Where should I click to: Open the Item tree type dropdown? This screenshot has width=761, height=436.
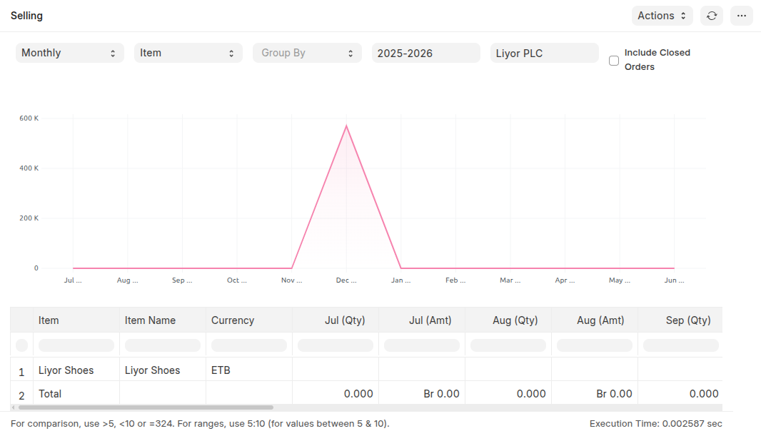pyautogui.click(x=188, y=53)
